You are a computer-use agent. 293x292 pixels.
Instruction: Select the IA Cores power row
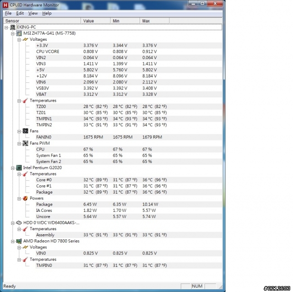click(x=129, y=211)
